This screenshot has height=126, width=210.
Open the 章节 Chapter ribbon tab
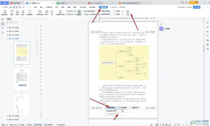[75, 7]
